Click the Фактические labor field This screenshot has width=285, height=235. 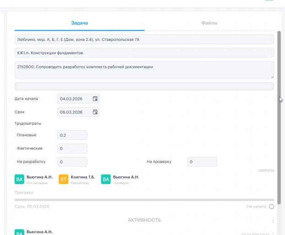pos(72,148)
